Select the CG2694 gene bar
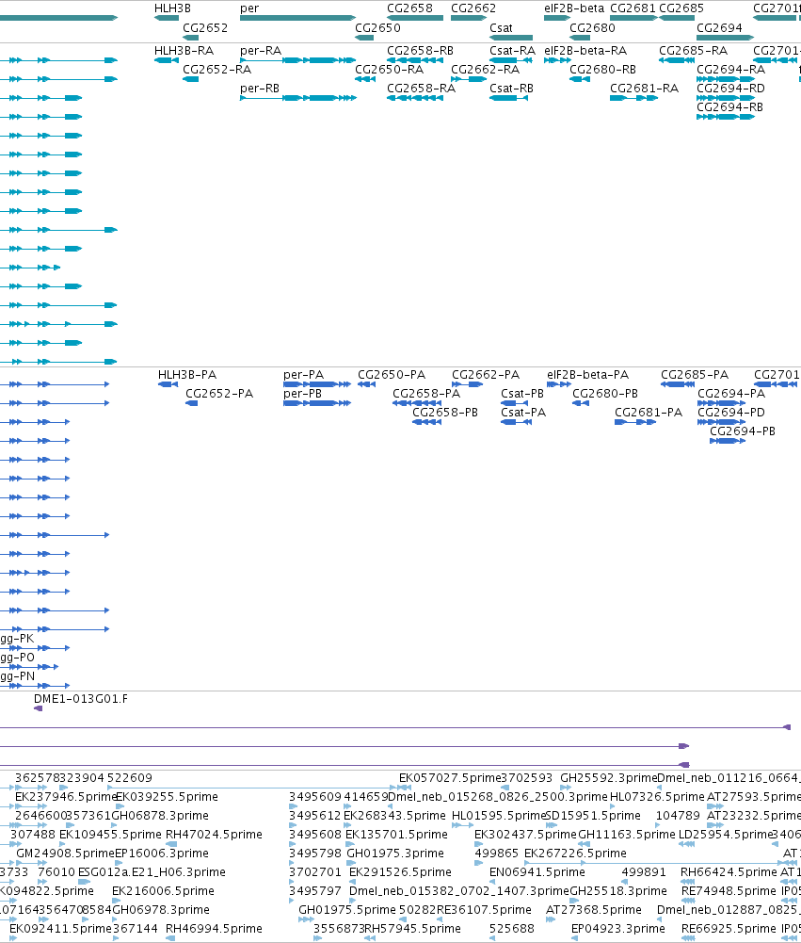 (x=726, y=38)
